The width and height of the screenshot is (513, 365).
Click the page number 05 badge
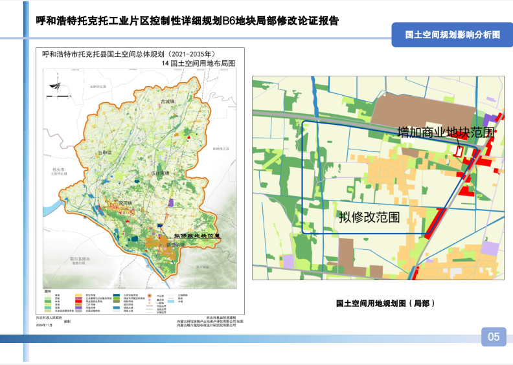[494, 336]
